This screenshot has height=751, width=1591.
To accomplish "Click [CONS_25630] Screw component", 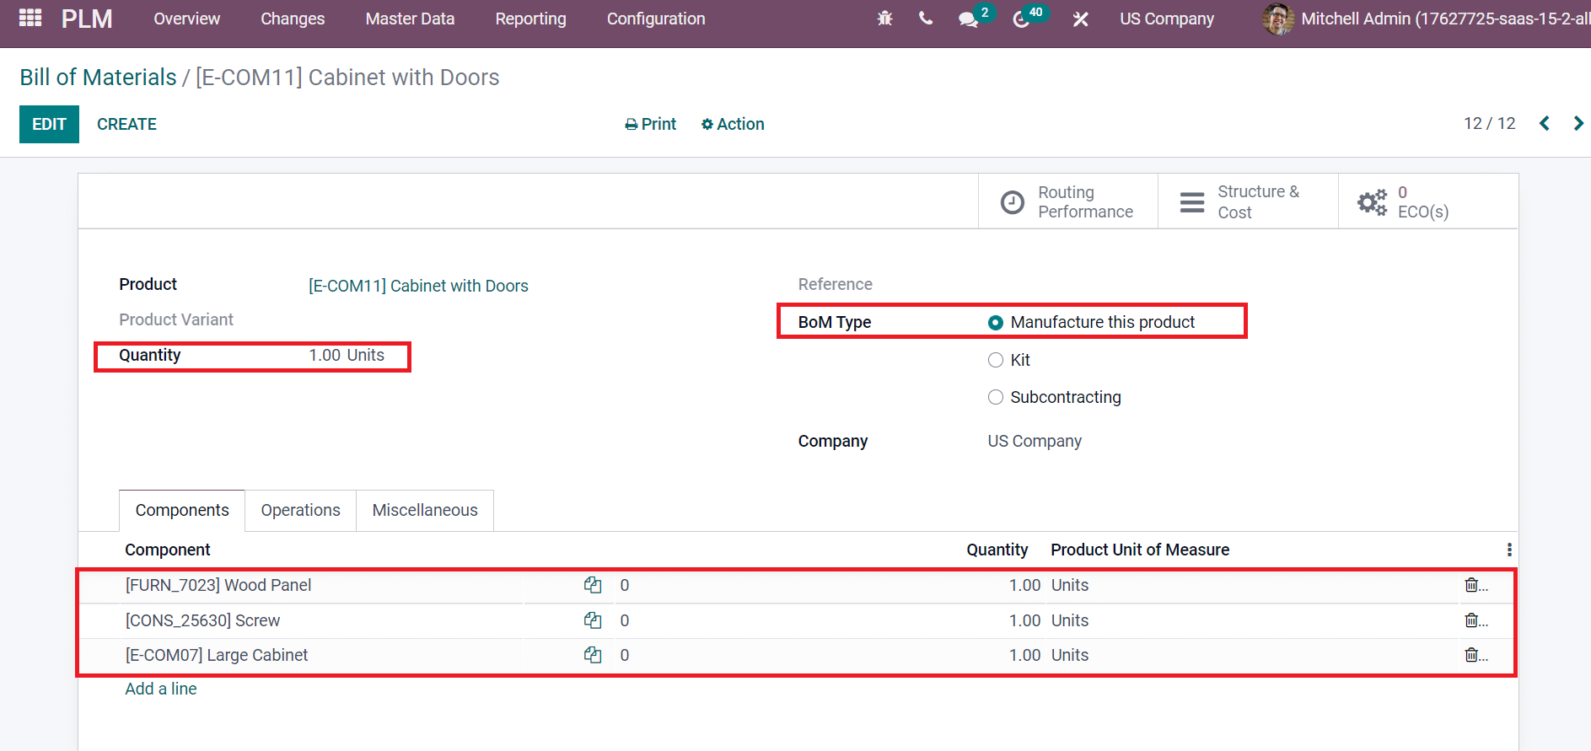I will (202, 620).
